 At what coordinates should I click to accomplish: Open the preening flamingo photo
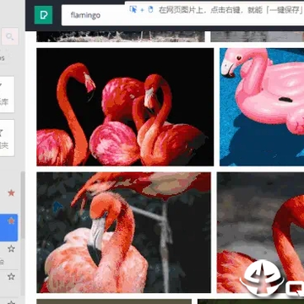click(123, 232)
